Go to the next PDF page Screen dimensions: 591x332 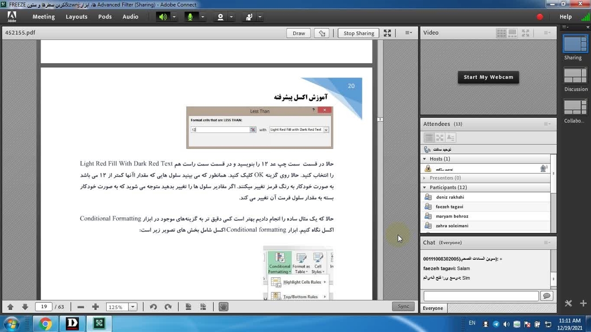[25, 307]
